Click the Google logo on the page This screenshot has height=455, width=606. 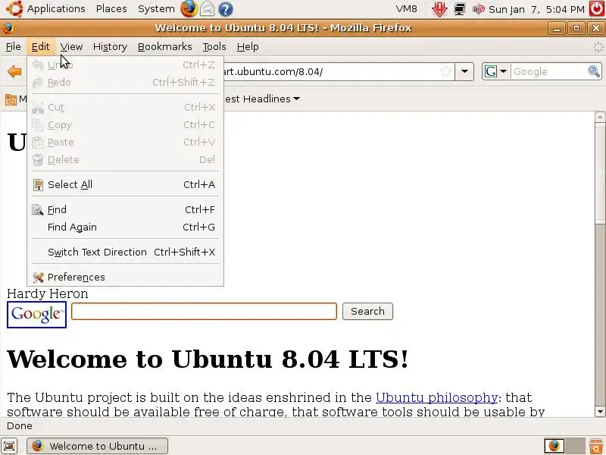point(36,315)
